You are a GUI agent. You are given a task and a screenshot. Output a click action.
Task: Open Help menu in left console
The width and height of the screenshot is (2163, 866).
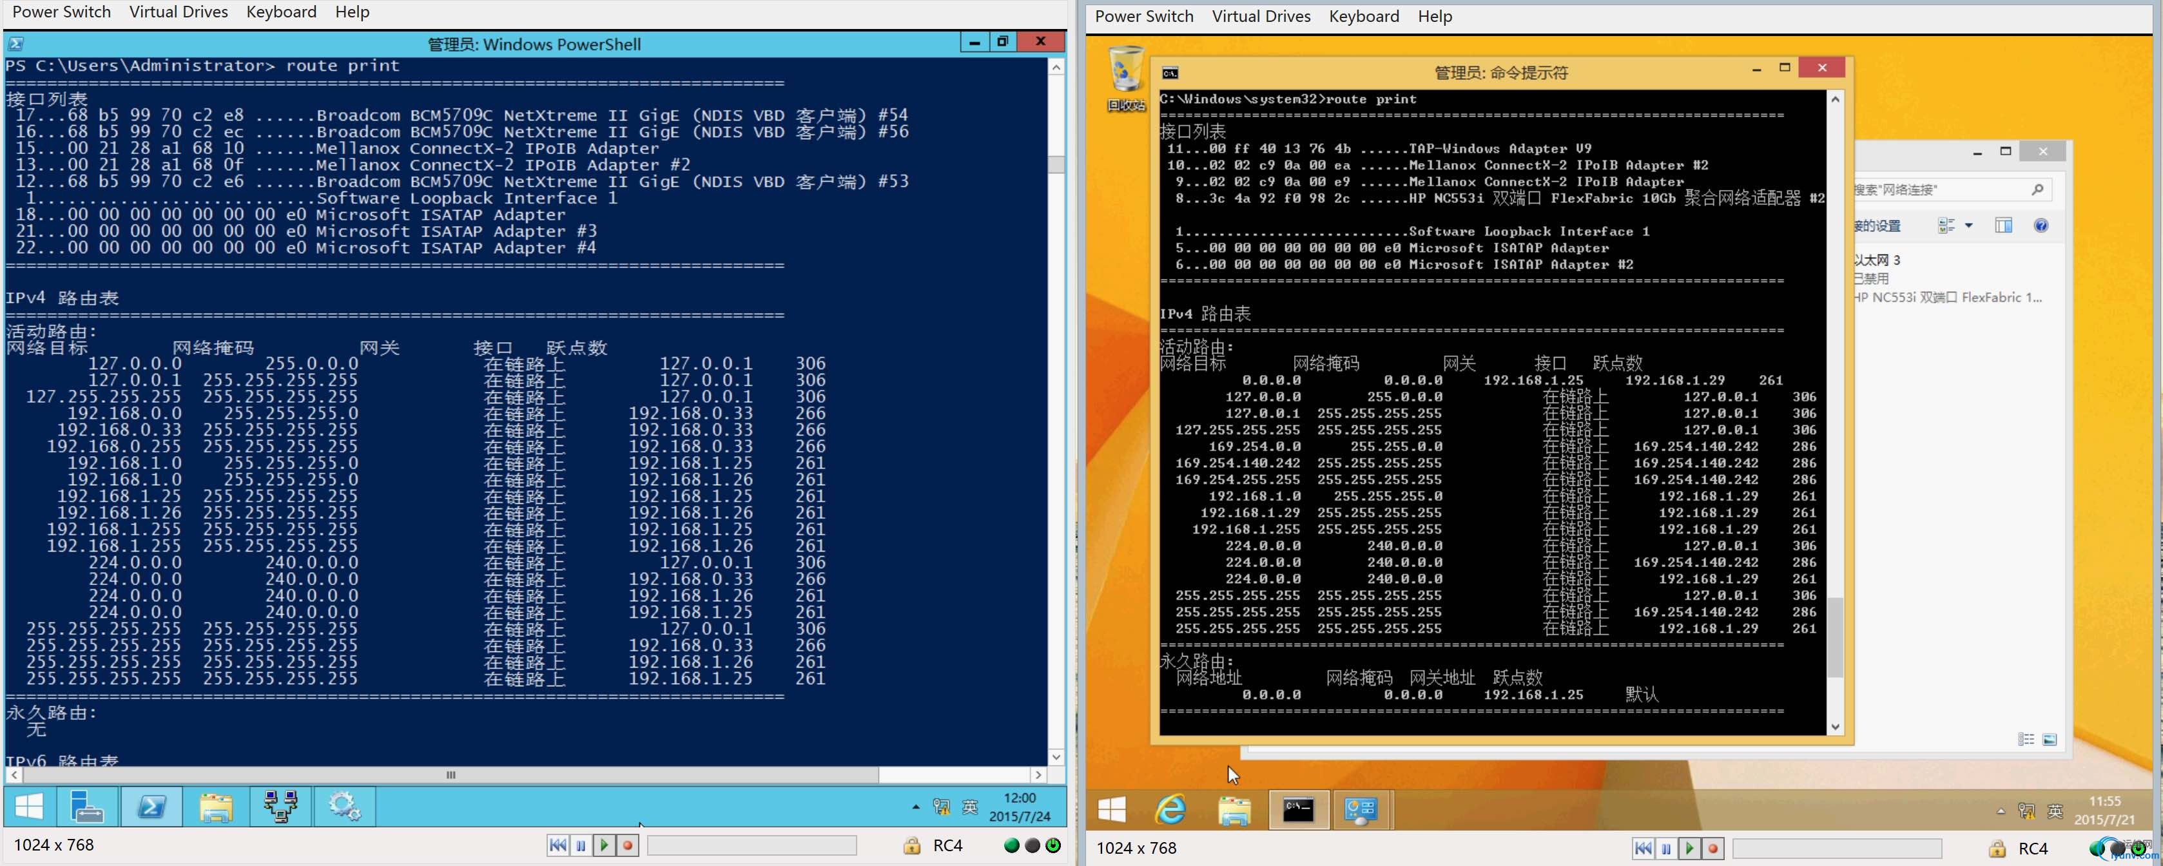(x=352, y=12)
